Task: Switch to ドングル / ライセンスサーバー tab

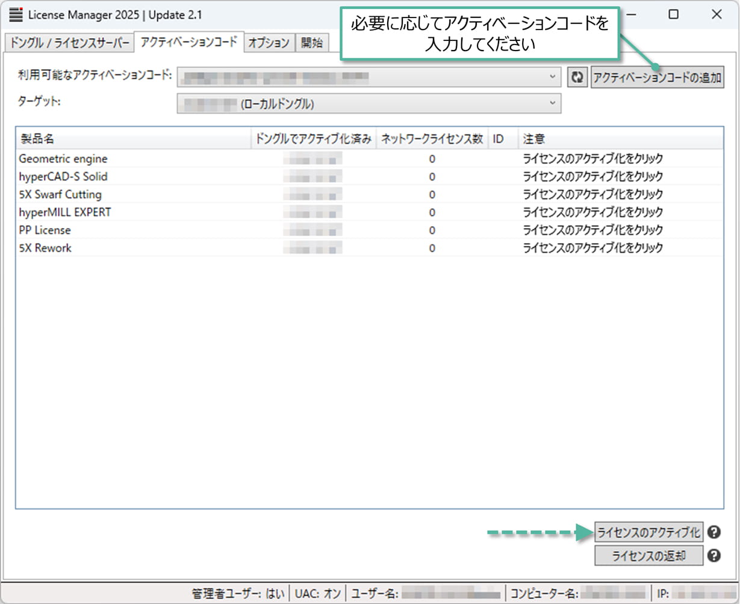Action: (x=69, y=43)
